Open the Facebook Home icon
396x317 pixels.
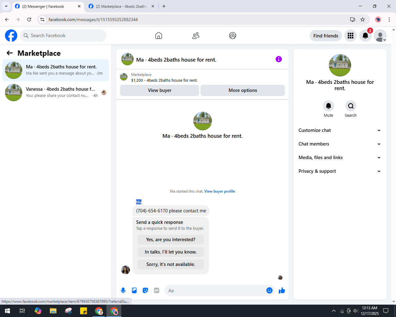click(159, 36)
